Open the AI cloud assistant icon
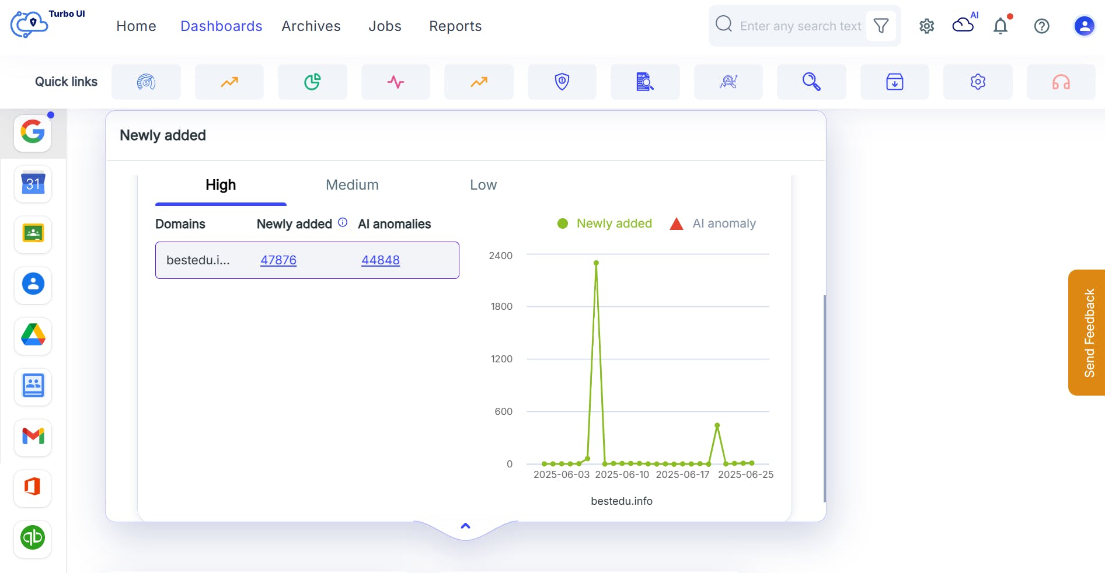 (x=964, y=25)
